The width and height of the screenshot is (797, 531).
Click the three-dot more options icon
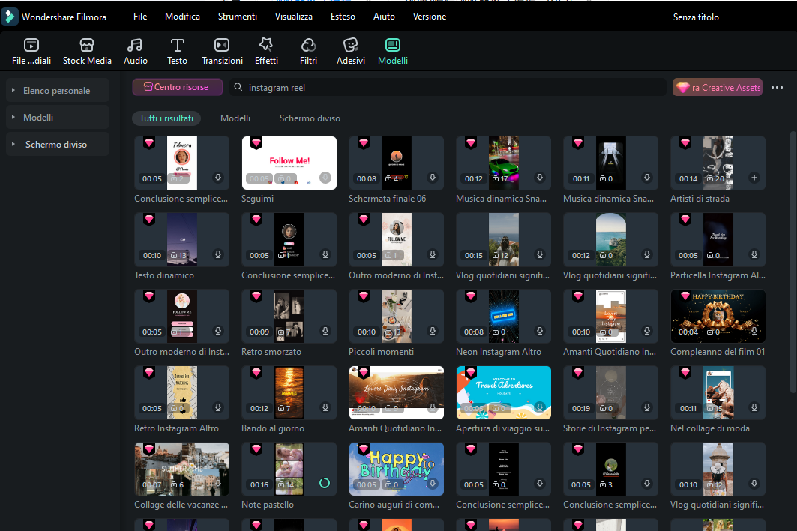[777, 87]
